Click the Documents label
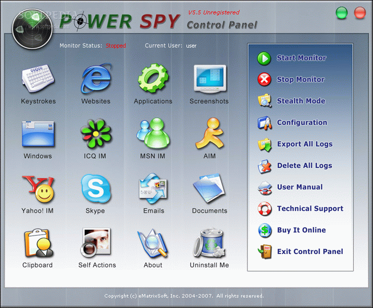Viewport: 373px width, 308px height. (x=210, y=211)
